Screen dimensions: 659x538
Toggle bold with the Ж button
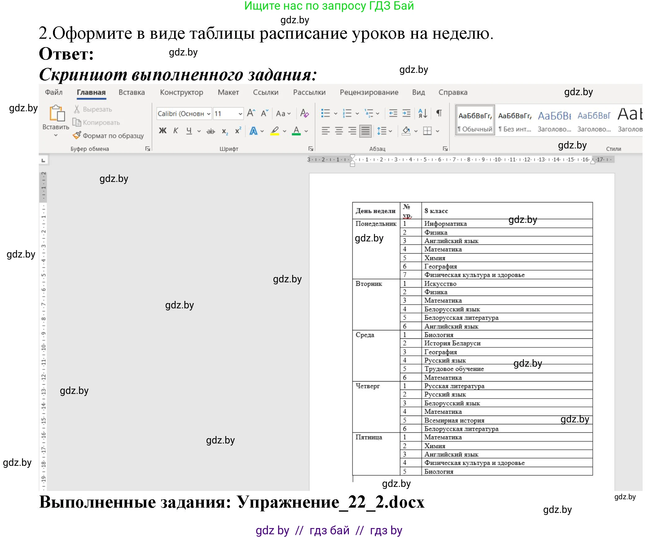162,131
